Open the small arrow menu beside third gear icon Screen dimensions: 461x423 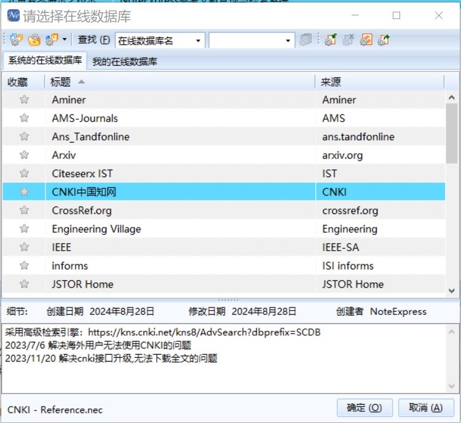[65, 39]
